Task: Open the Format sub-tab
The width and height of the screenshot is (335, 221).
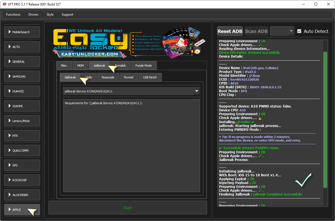Action: pyautogui.click(x=129, y=77)
